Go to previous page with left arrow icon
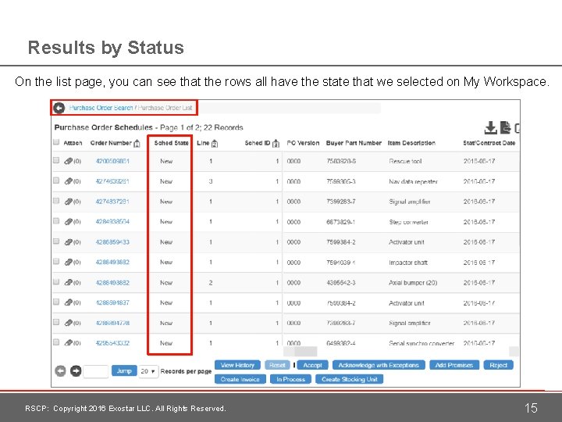Screen dimensions: 562x422 click(60, 371)
